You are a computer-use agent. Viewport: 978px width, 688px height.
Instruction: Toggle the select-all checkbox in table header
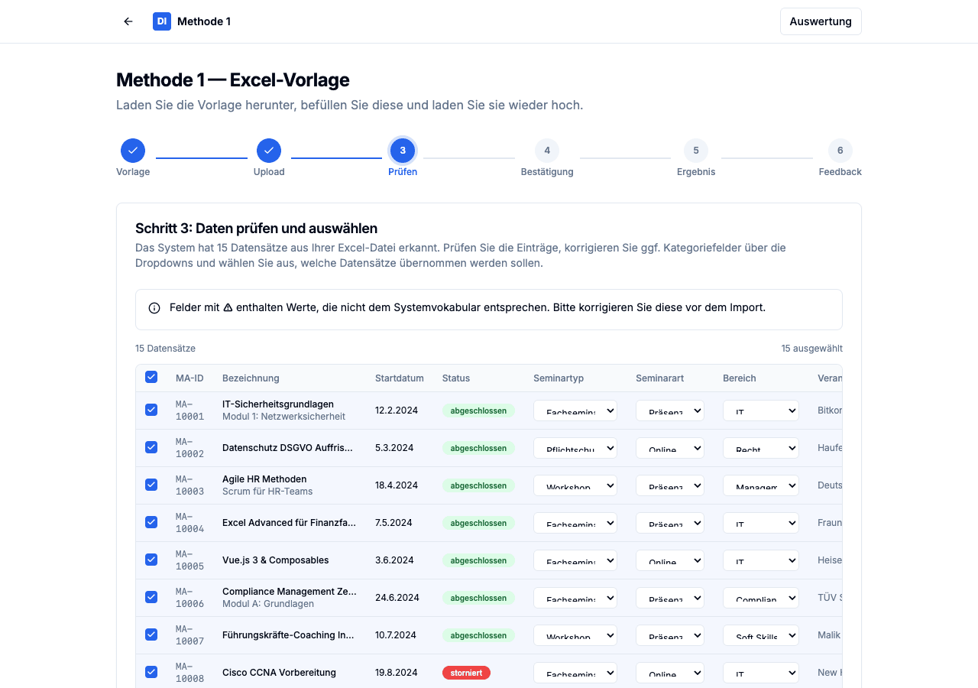pos(151,377)
